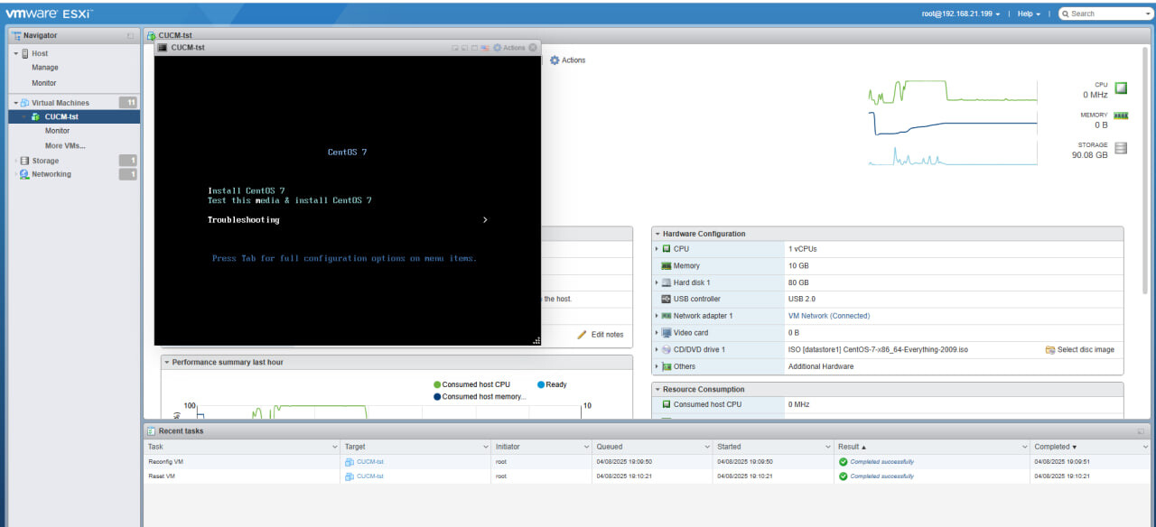The width and height of the screenshot is (1156, 527).
Task: Close the CUCM-tst console window
Action: (533, 48)
